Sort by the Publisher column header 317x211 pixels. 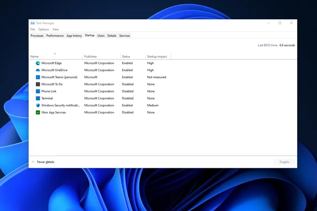click(102, 56)
